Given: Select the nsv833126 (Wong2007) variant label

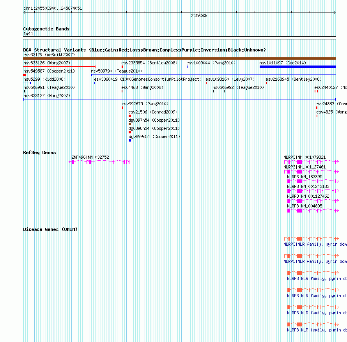Looking at the screenshot, I should [x=47, y=63].
